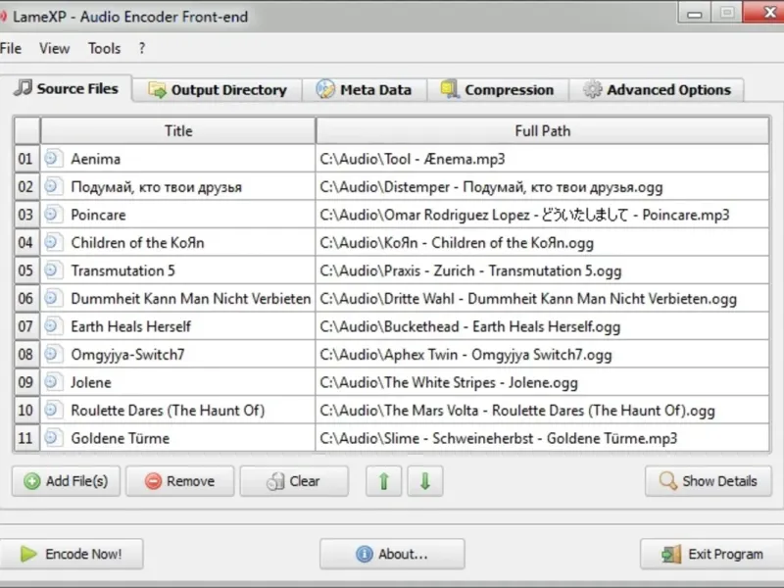
Task: Select row number 03 header
Action: click(x=26, y=215)
